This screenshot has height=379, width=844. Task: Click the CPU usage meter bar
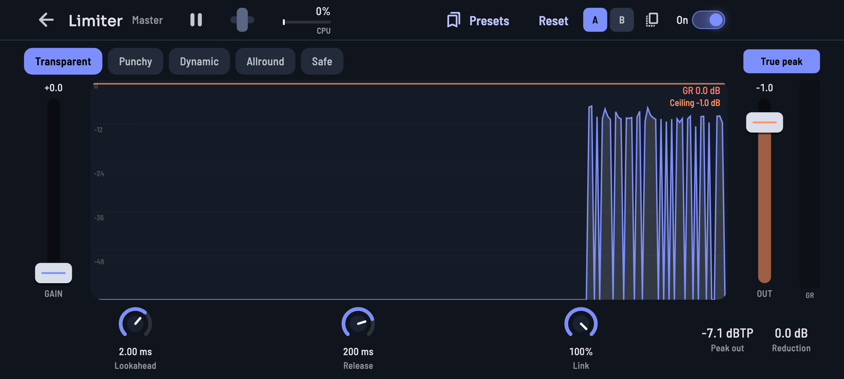[x=307, y=22]
